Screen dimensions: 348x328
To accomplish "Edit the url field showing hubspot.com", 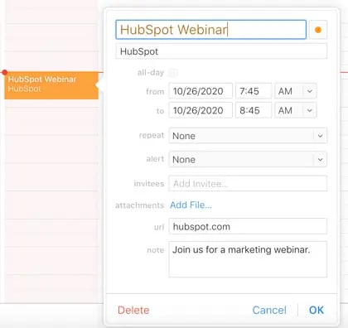I will [248, 226].
